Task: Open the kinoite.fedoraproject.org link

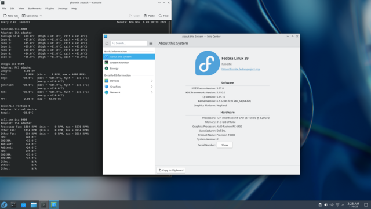Action: pyautogui.click(x=241, y=69)
